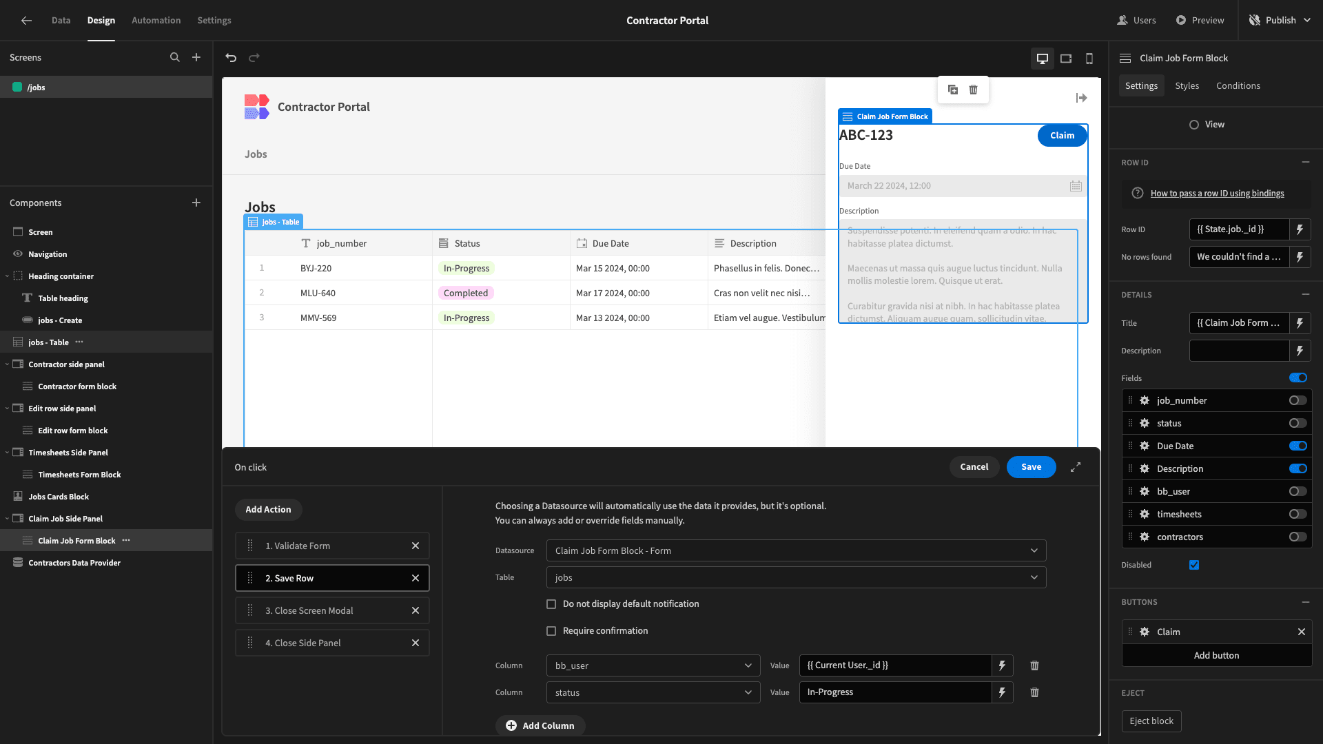Enable the job_number field toggle
Image resolution: width=1323 pixels, height=744 pixels.
[x=1298, y=400]
